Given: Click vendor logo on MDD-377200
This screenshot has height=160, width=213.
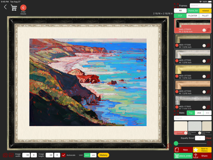Looking at the screenshot, I should click(204, 77).
